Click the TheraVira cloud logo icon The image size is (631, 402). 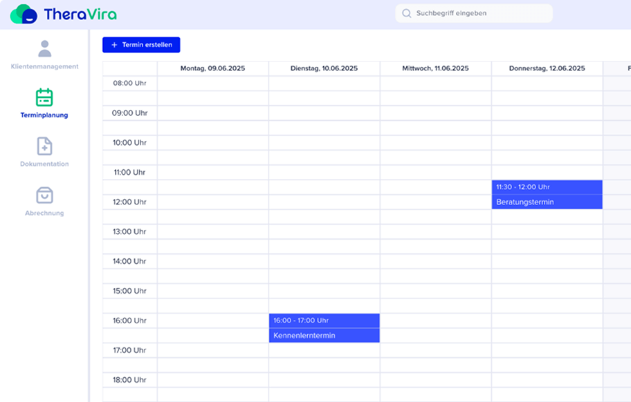point(24,14)
